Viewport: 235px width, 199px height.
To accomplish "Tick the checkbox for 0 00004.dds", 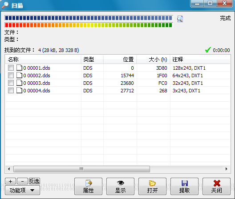I will [x=11, y=90].
